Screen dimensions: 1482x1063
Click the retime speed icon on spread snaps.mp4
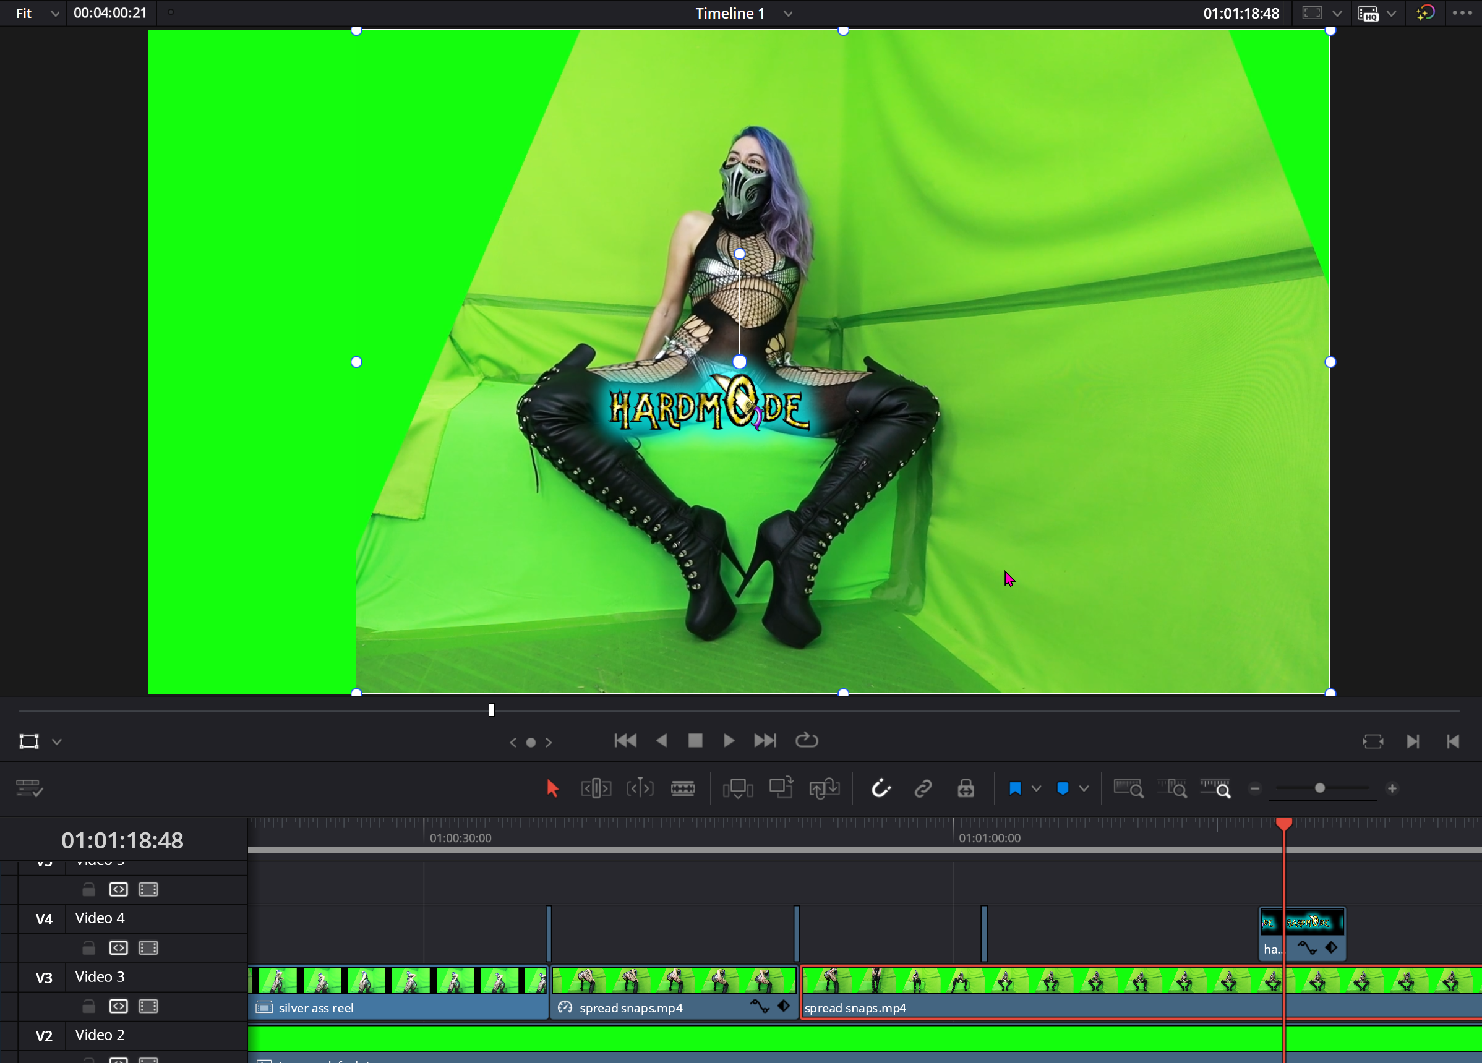pyautogui.click(x=565, y=1007)
